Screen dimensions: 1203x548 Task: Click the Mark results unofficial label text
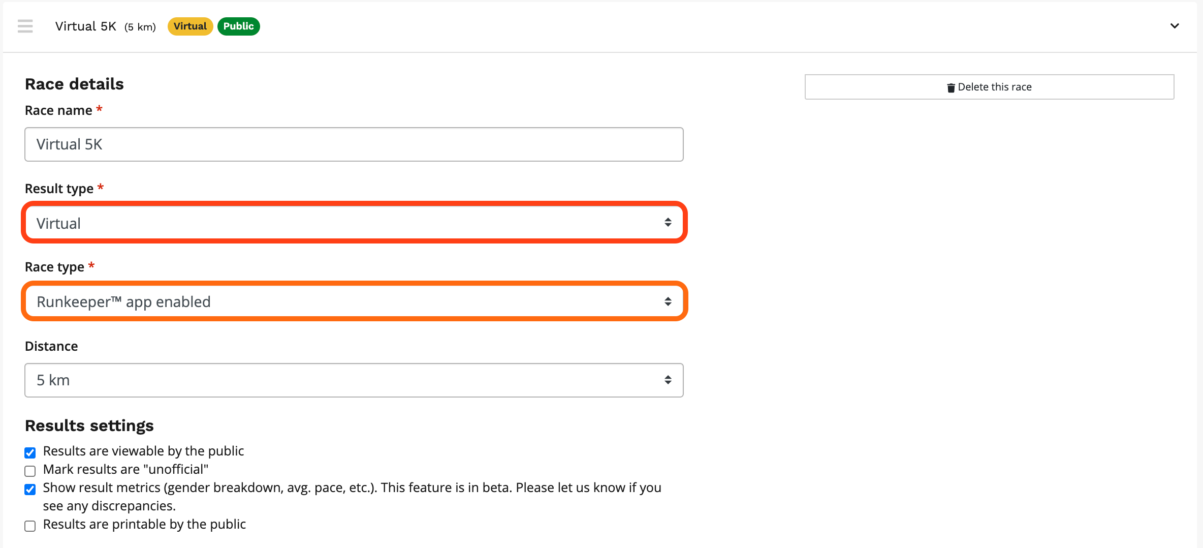(125, 469)
